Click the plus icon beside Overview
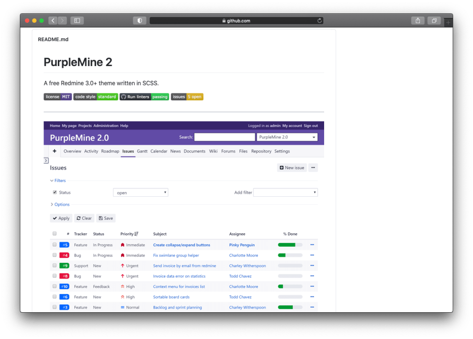Viewport: 473px width, 339px height. (55, 151)
